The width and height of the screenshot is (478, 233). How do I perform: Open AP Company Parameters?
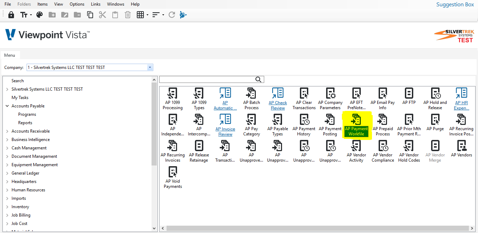click(x=330, y=99)
